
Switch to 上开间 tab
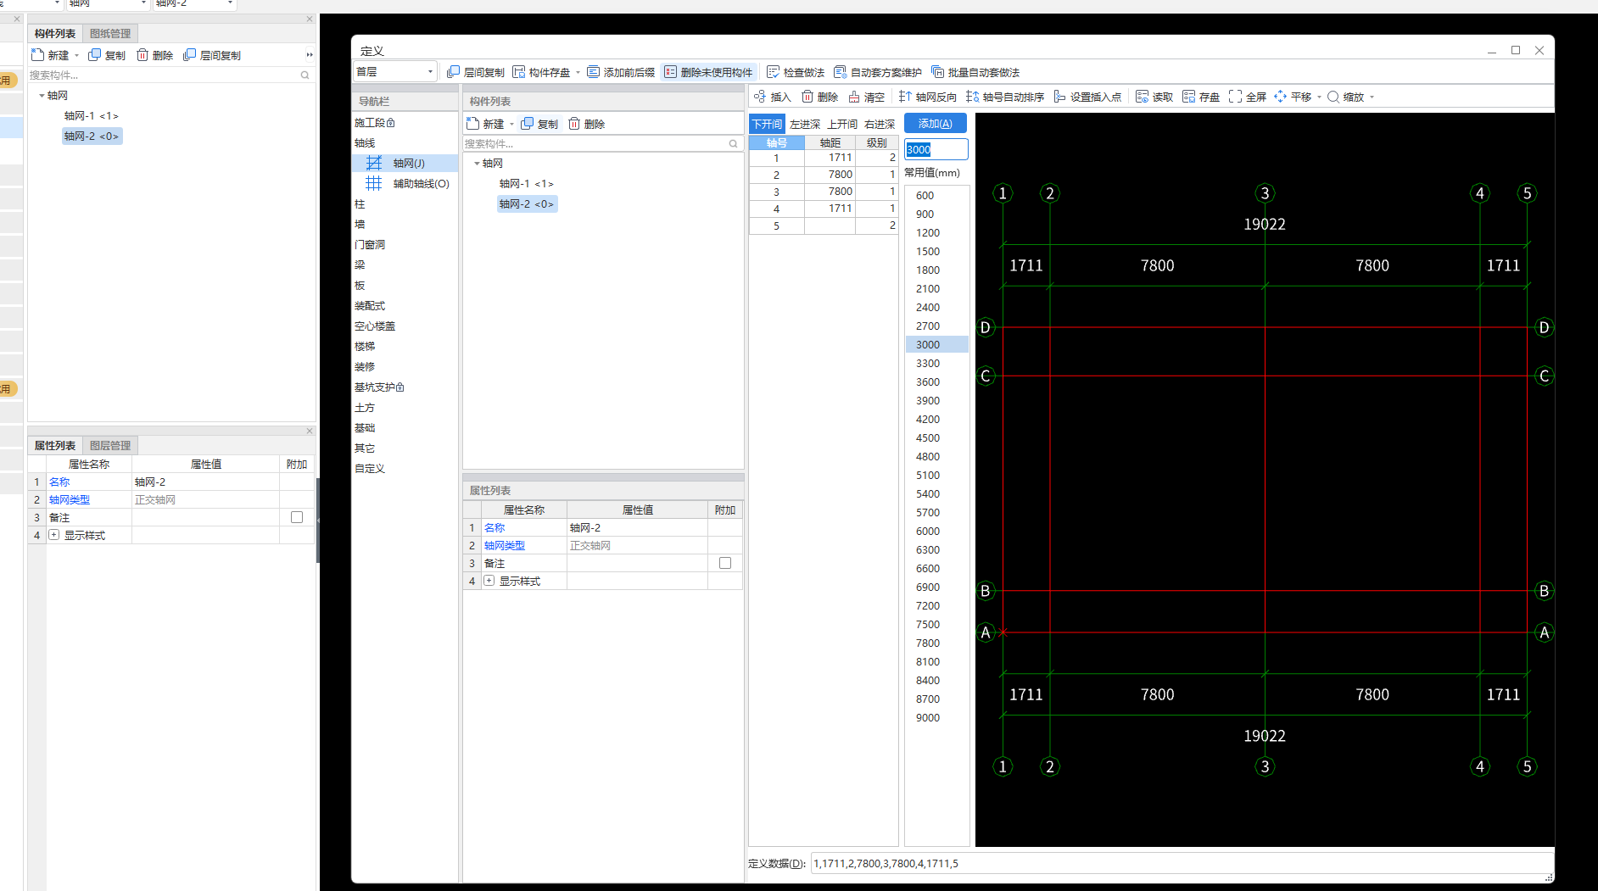click(x=842, y=124)
